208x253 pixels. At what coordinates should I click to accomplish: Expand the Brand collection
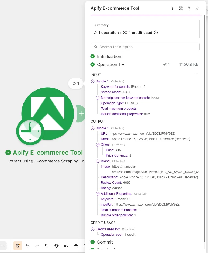click(x=98, y=161)
